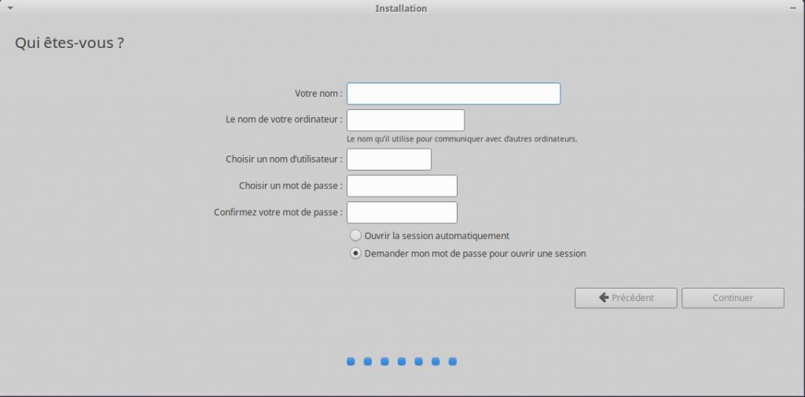This screenshot has width=805, height=397.
Task: Focus the computer name text box
Action: point(406,120)
